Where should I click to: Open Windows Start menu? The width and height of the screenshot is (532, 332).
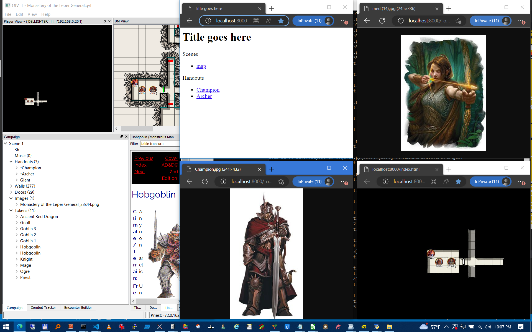point(6,327)
